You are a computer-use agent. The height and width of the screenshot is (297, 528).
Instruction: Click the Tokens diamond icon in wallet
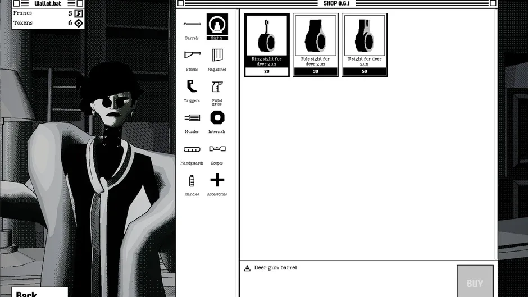[x=79, y=23]
